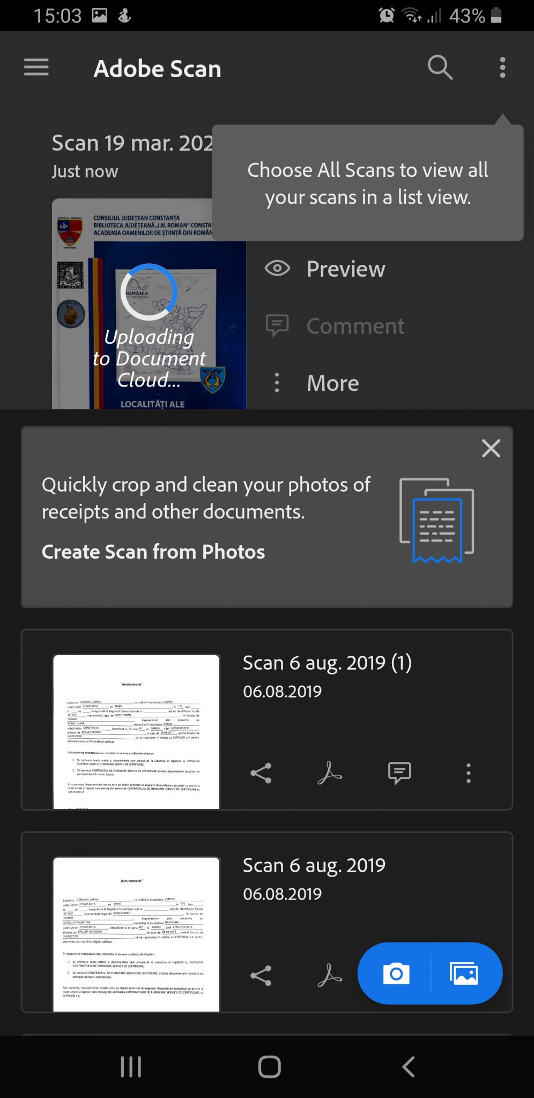
Task: Tap the eye Preview icon
Action: [x=278, y=268]
